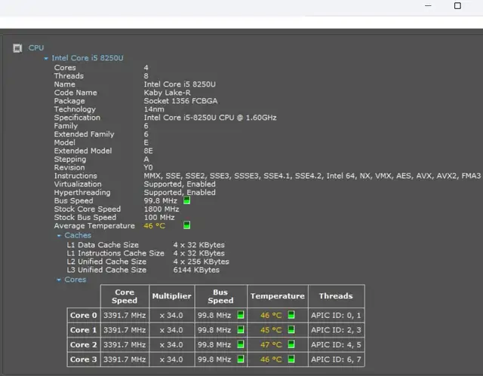Click Core 0 bus speed graph icon
Screen dimensions: 483x376
(241, 315)
